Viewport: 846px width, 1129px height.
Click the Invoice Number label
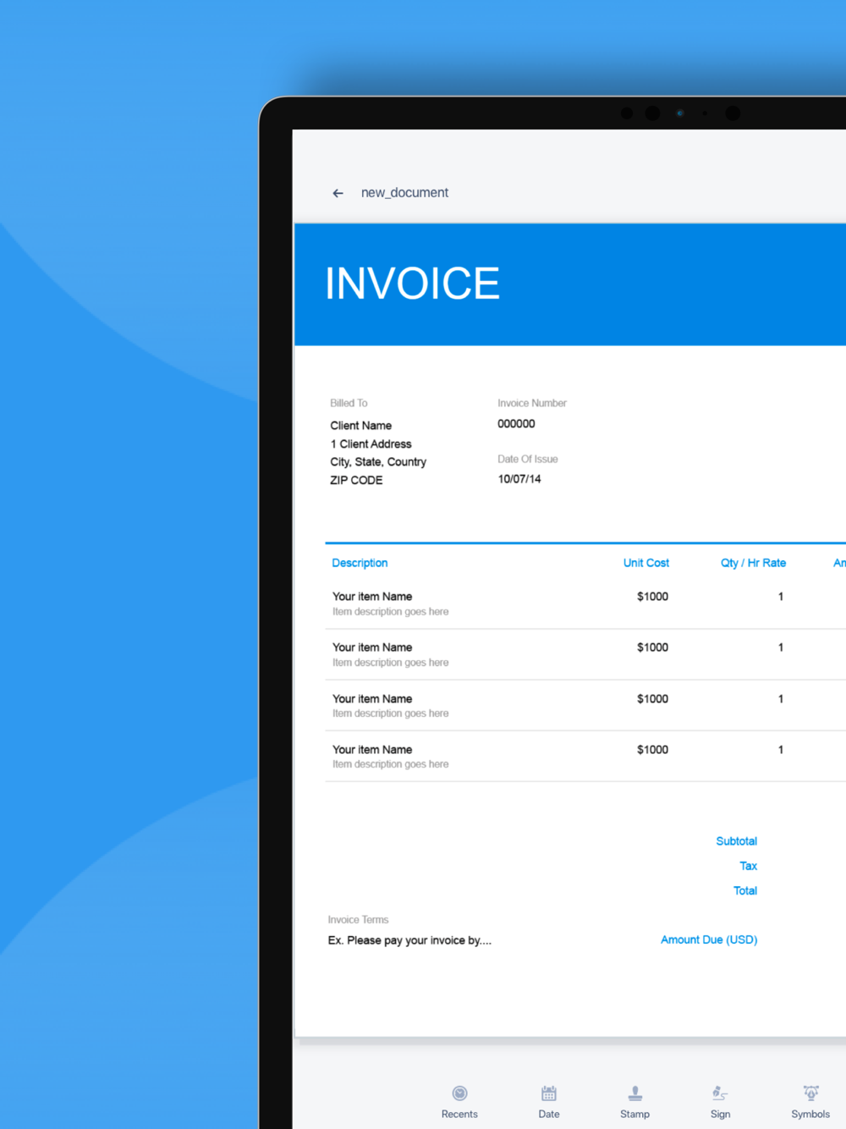[532, 403]
